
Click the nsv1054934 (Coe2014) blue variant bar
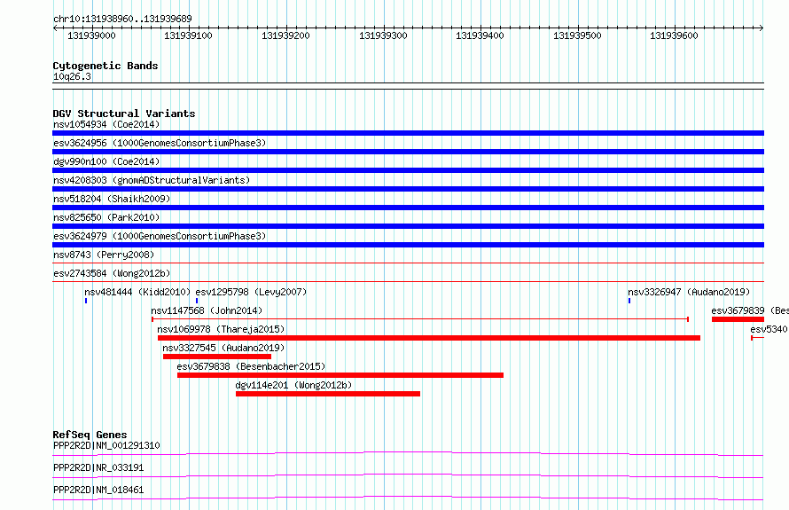408,133
